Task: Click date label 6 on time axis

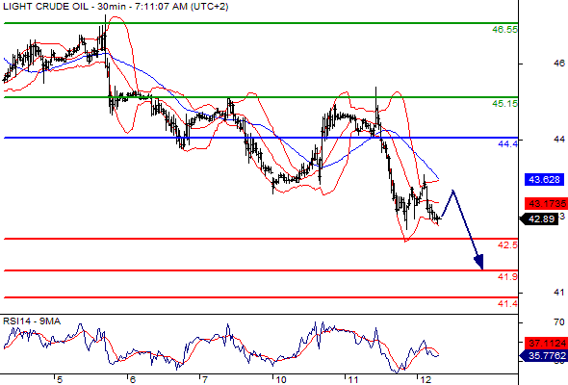Action: click(133, 380)
